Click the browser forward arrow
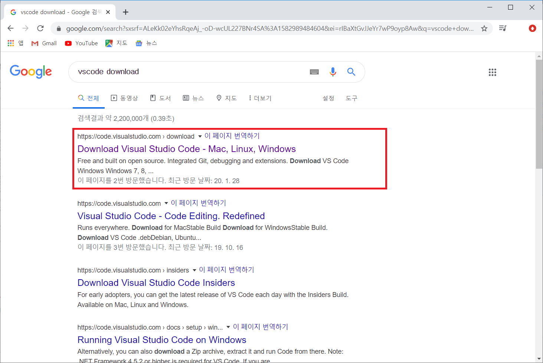543x363 pixels. click(x=26, y=28)
